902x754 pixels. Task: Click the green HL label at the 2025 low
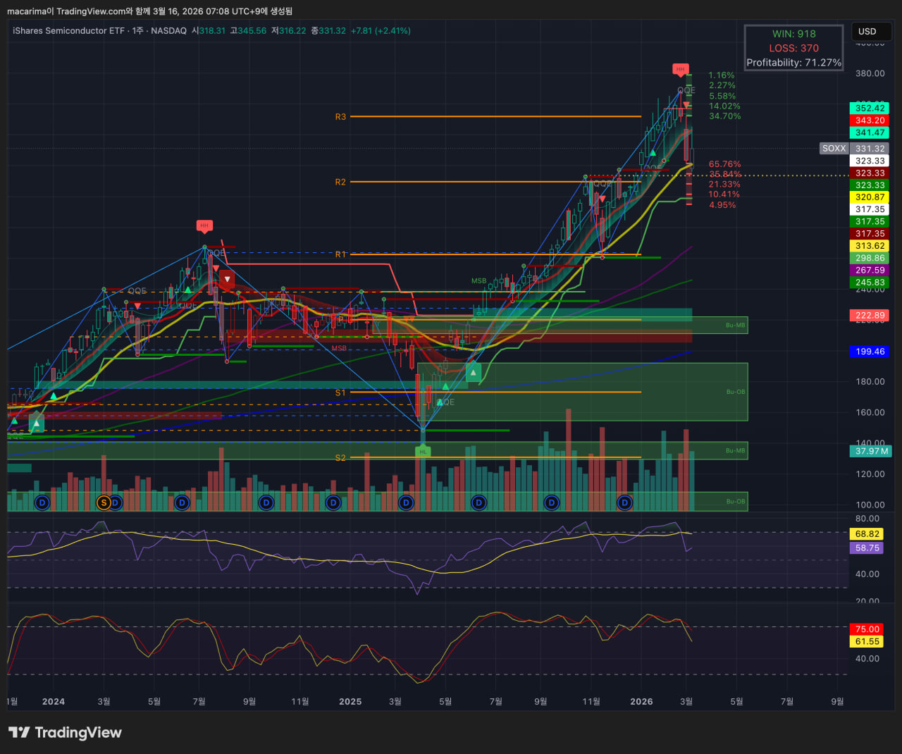tap(423, 451)
